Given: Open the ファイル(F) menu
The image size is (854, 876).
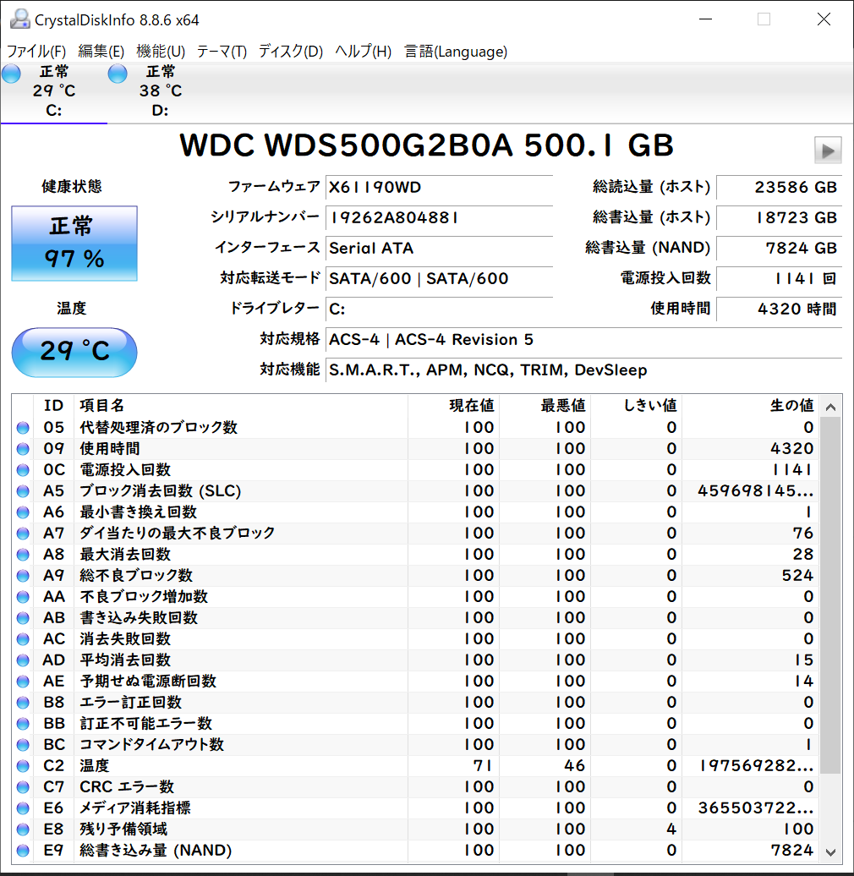Looking at the screenshot, I should (x=36, y=52).
